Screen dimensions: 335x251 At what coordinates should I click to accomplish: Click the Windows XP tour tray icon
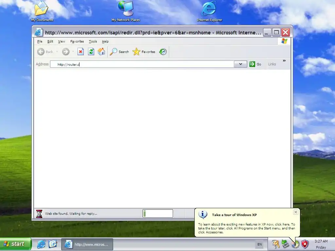pyautogui.click(x=295, y=244)
